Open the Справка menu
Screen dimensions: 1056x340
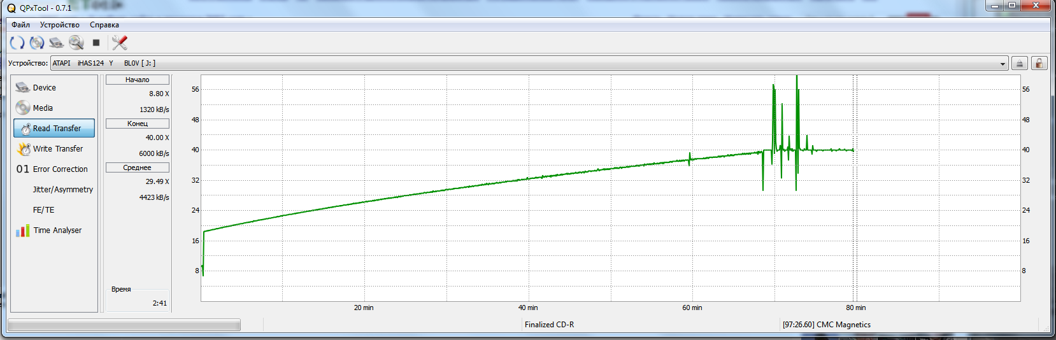click(104, 25)
